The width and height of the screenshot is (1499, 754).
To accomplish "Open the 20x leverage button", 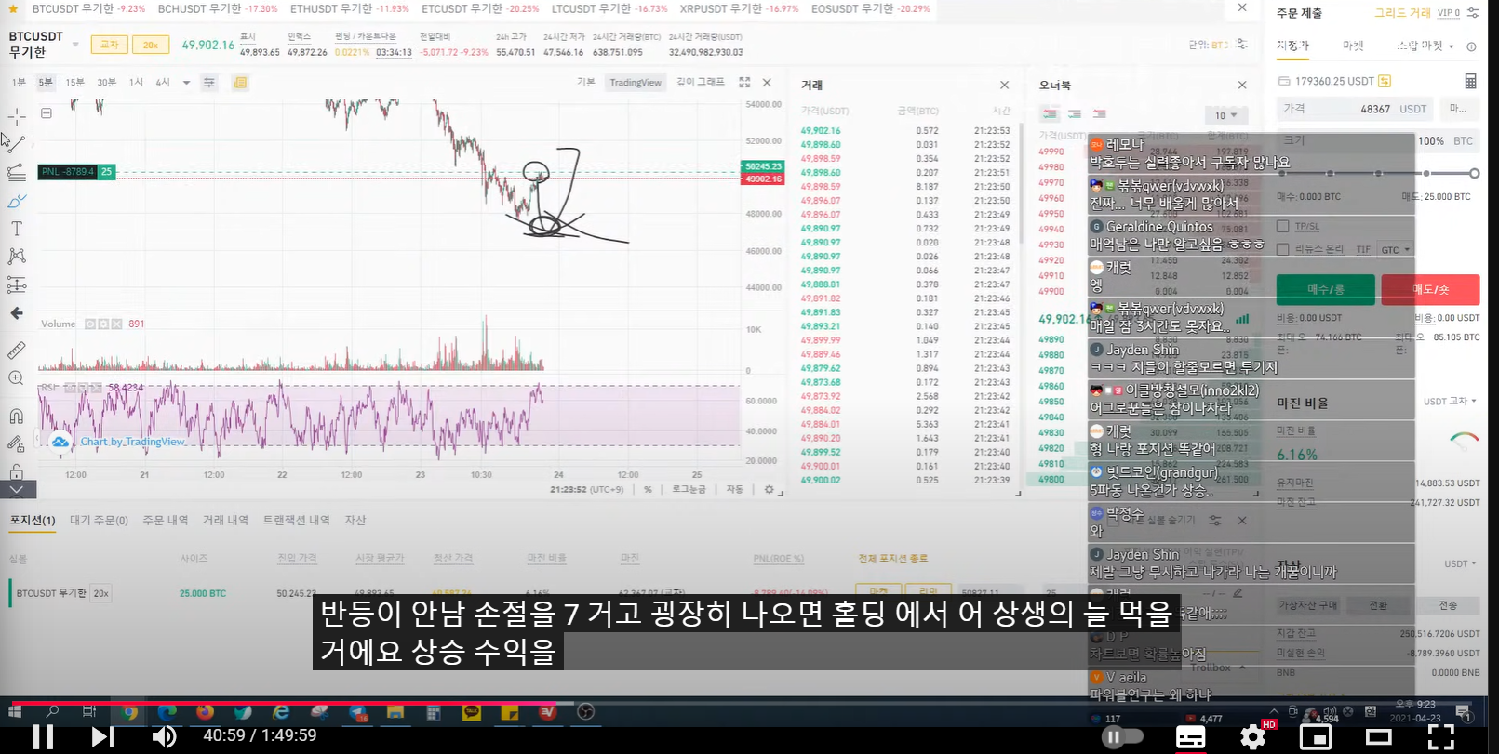I will click(x=150, y=45).
